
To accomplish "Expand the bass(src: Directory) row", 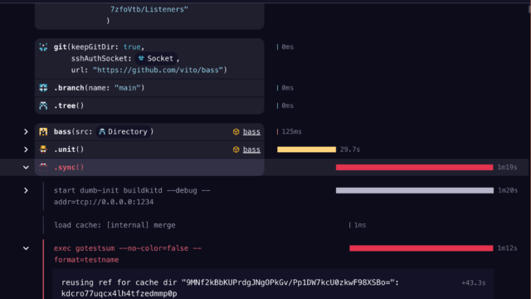I will click(x=26, y=131).
